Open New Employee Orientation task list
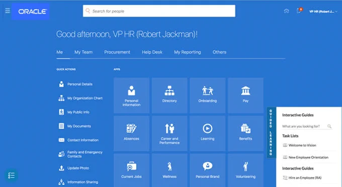This screenshot has height=187, width=342. coord(308,157)
